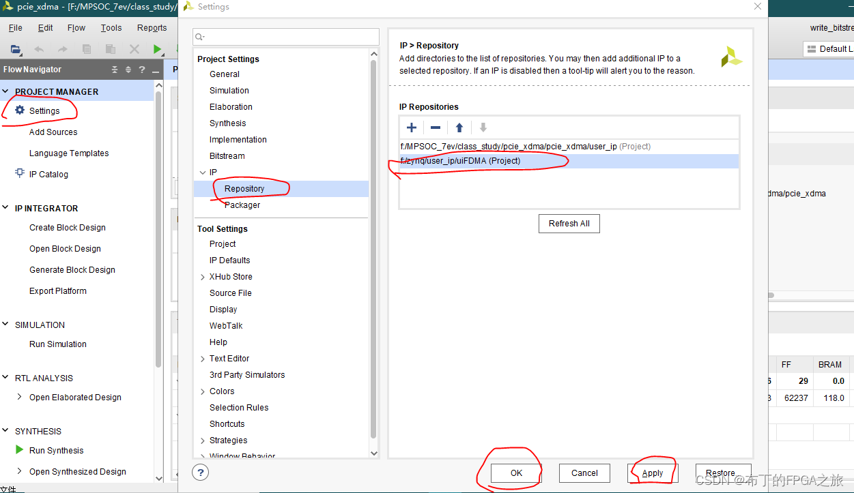Collapse PROJECT MANAGER section in Flow Navigator
This screenshot has height=493, width=854.
coord(6,91)
